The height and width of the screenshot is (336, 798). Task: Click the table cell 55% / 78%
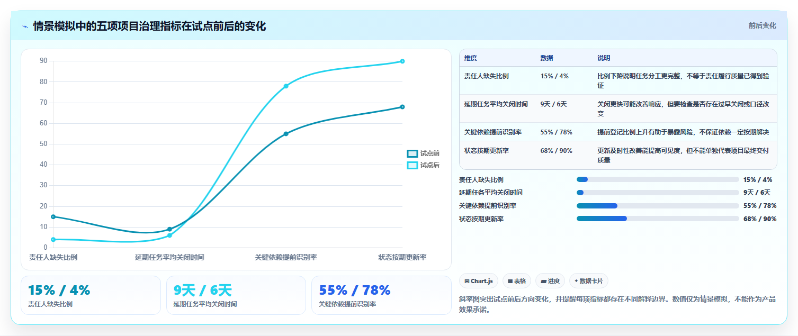point(556,132)
